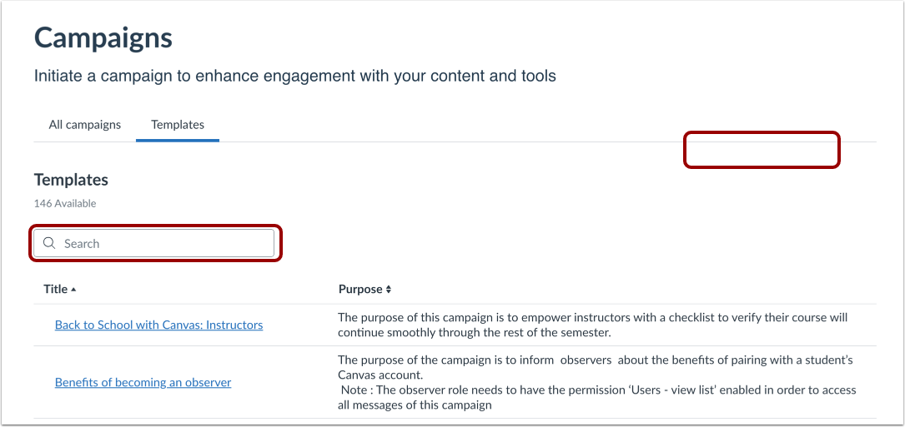The height and width of the screenshot is (427, 905).
Task: Click the magnifying glass search icon
Action: pyautogui.click(x=49, y=243)
